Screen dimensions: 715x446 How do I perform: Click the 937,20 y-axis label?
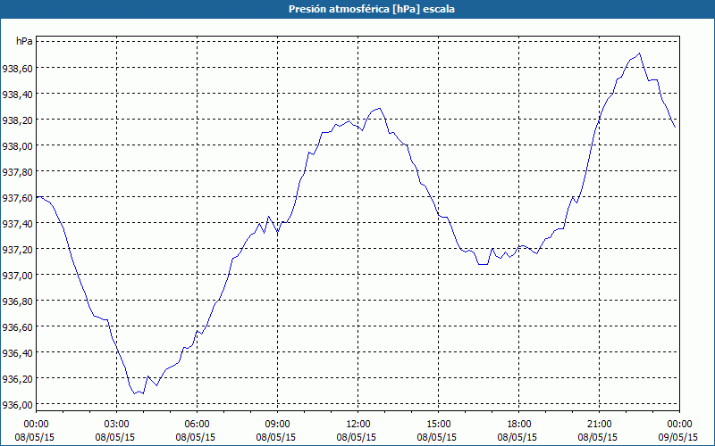(x=17, y=249)
